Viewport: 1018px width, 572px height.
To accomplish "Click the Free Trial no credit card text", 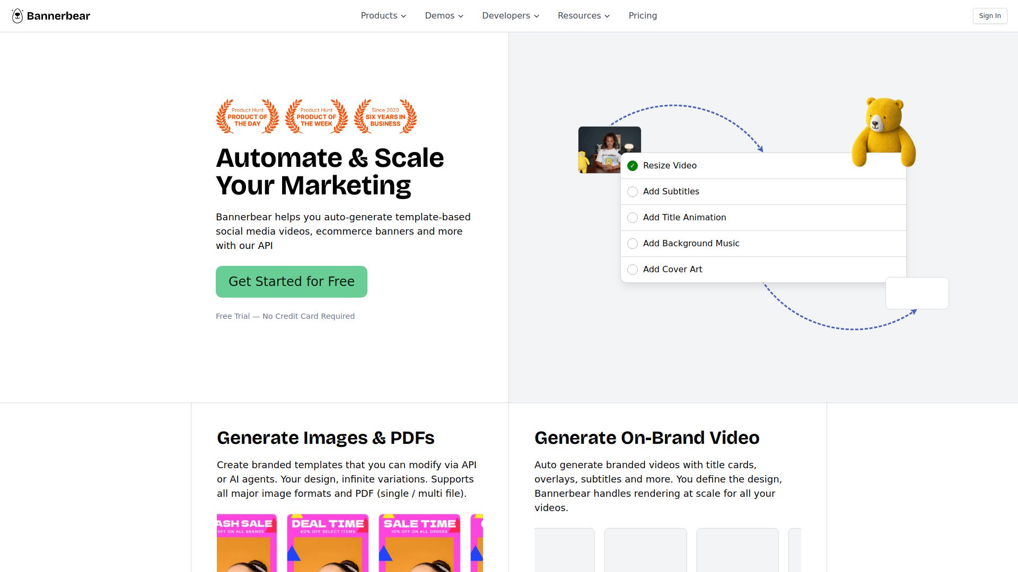I will [285, 316].
